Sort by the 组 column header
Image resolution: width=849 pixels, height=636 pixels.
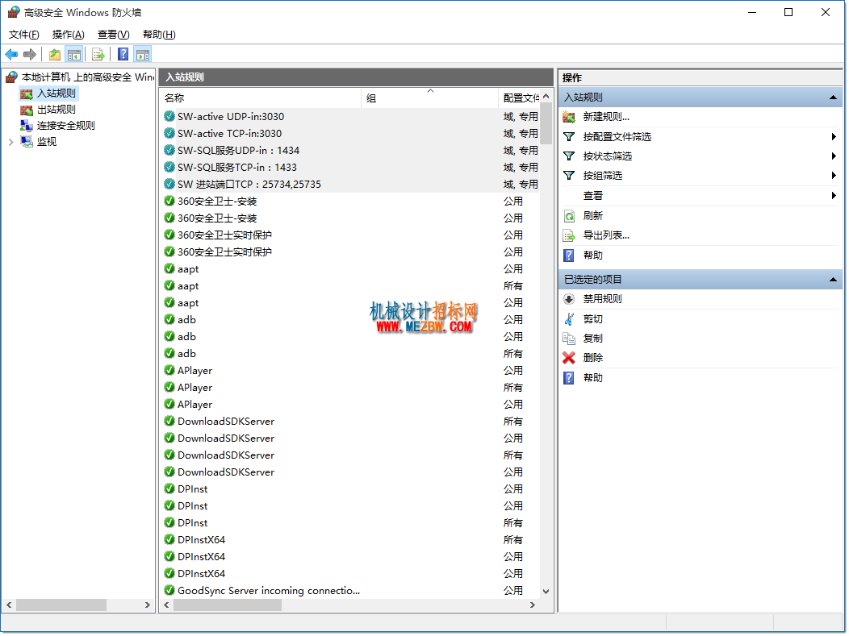[x=430, y=98]
